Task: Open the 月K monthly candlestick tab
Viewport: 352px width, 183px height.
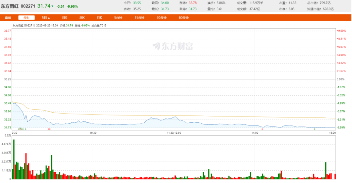Action: pos(99,18)
